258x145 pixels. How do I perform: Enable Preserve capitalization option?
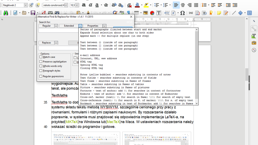[41, 61]
